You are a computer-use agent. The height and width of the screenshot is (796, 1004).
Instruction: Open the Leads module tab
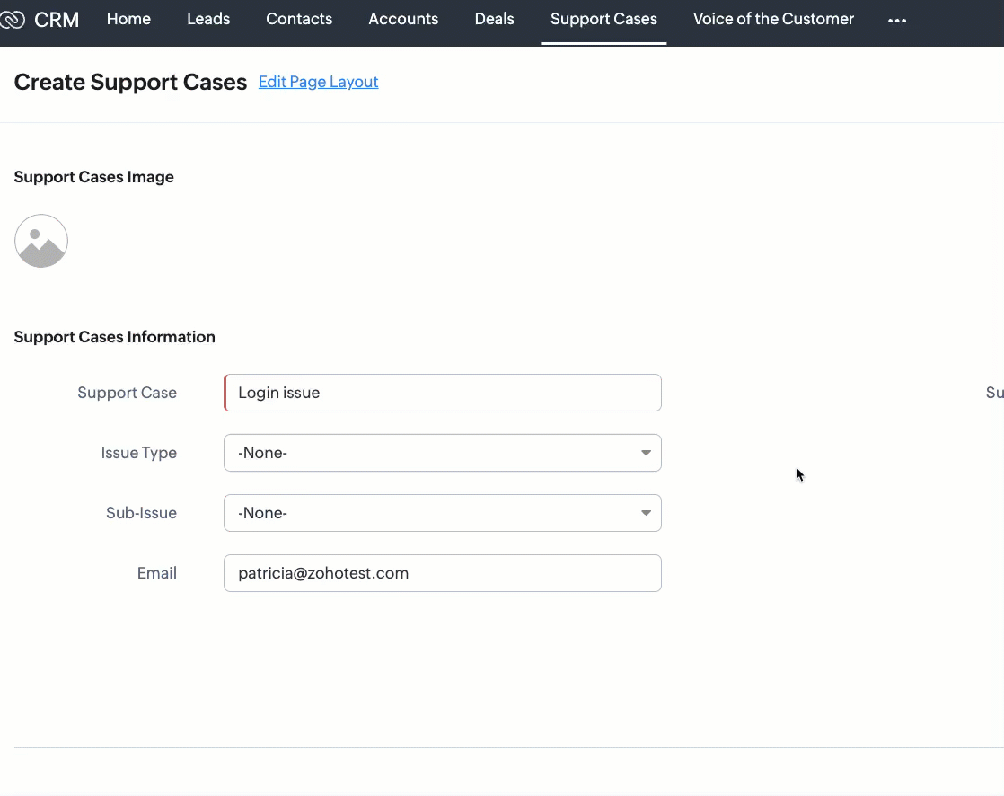[208, 19]
